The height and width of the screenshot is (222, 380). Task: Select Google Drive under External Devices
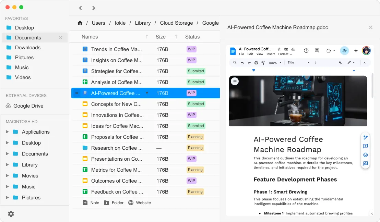tap(28, 106)
